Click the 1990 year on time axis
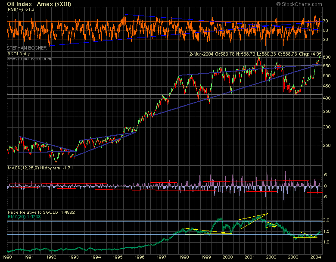Viewport: 336px width, 262px height. point(7,258)
